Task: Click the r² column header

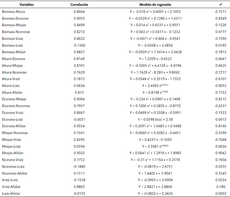Action: (221, 4)
